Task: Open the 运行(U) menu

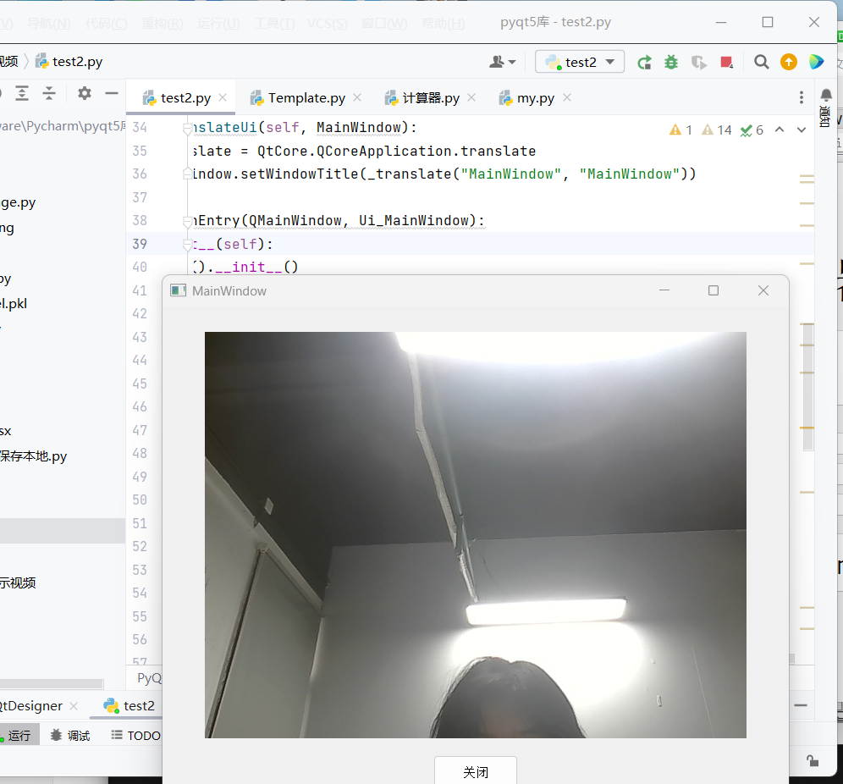Action: click(218, 23)
